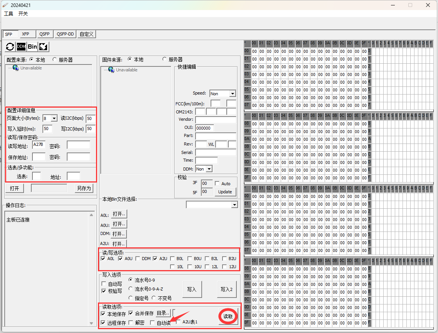Click the refresh arrows toolbar icon
438x333 pixels.
[10, 47]
